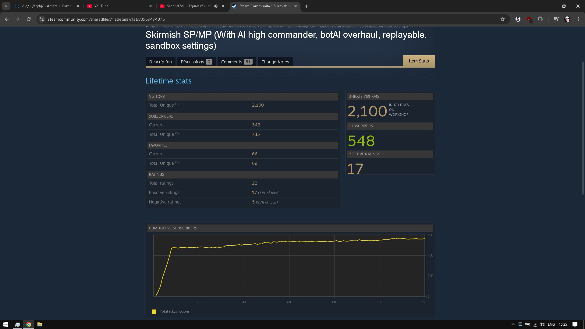Click the yellow Total subscriptions legend swatch
The width and height of the screenshot is (585, 329).
coord(154,311)
